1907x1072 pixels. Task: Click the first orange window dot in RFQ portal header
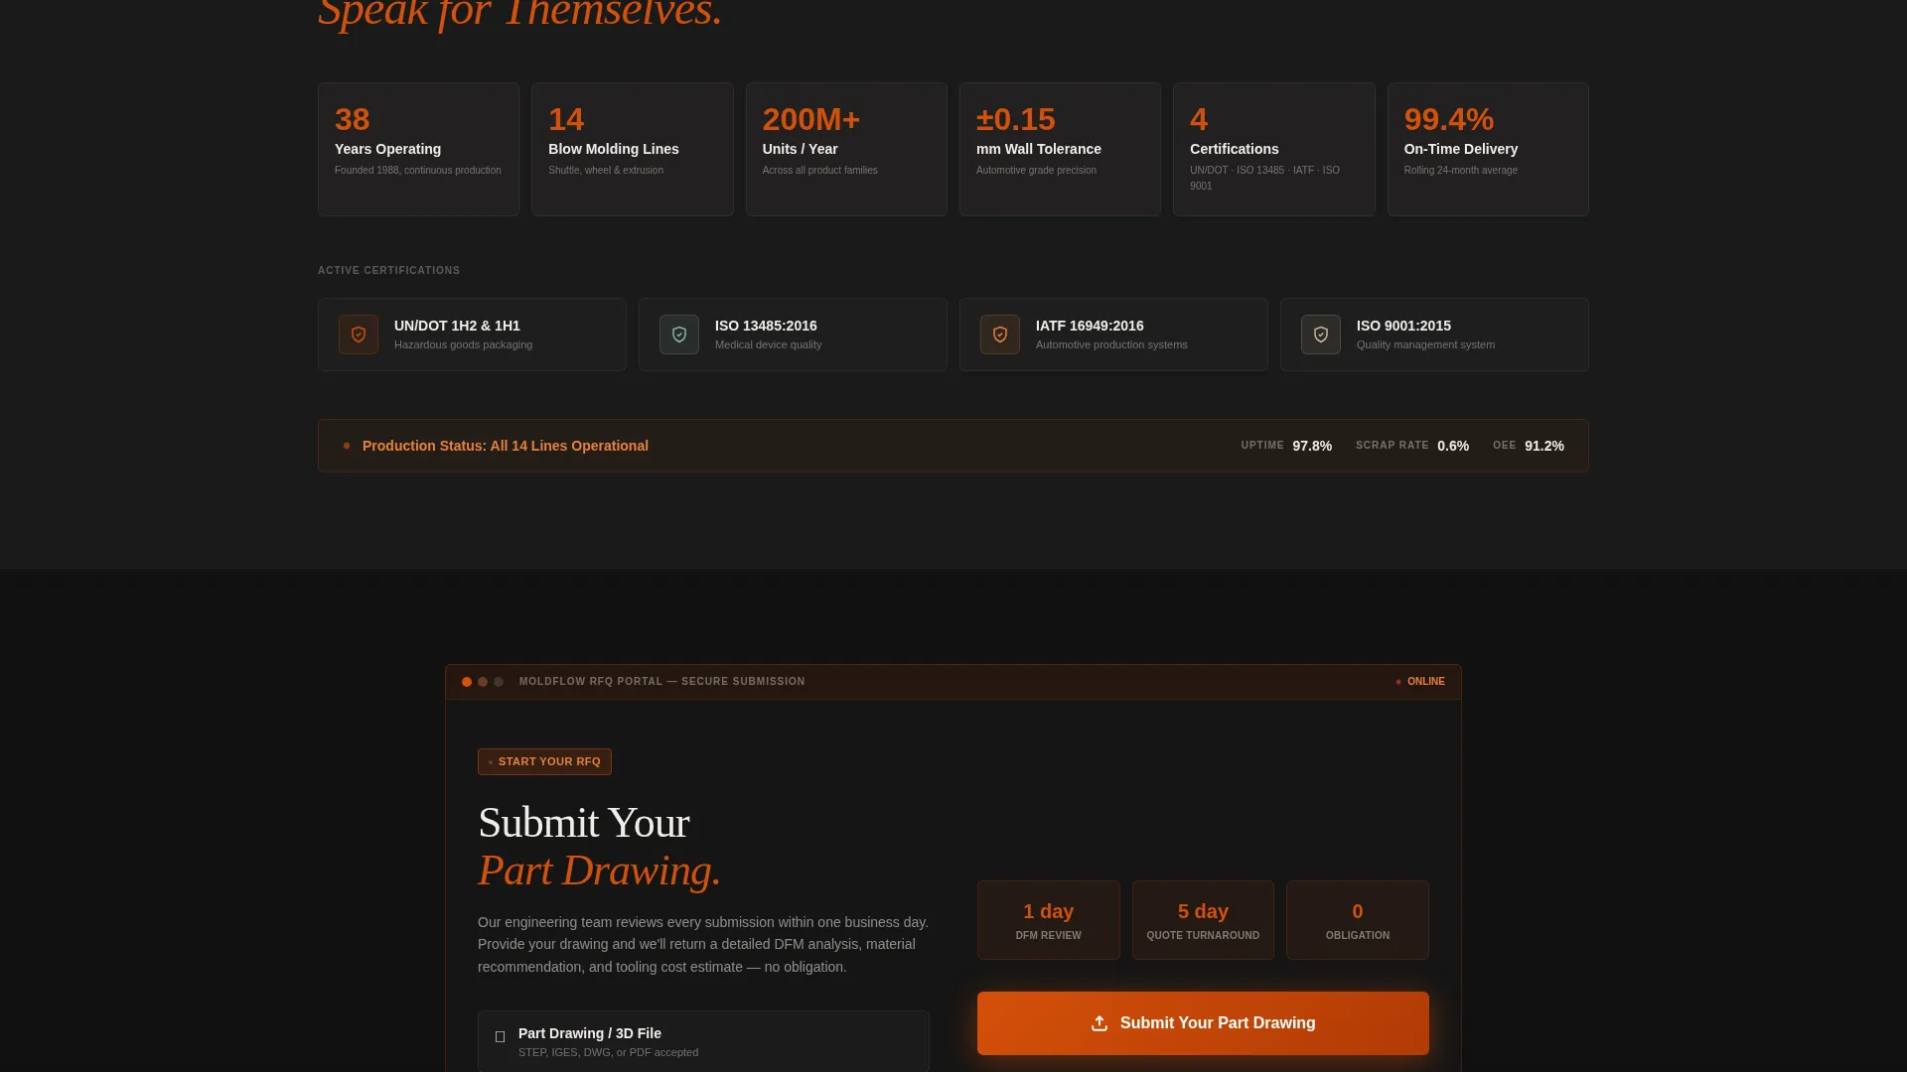[467, 682]
